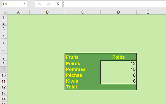Select the cell containing 15
The height and width of the screenshot is (104, 166).
tap(118, 69)
